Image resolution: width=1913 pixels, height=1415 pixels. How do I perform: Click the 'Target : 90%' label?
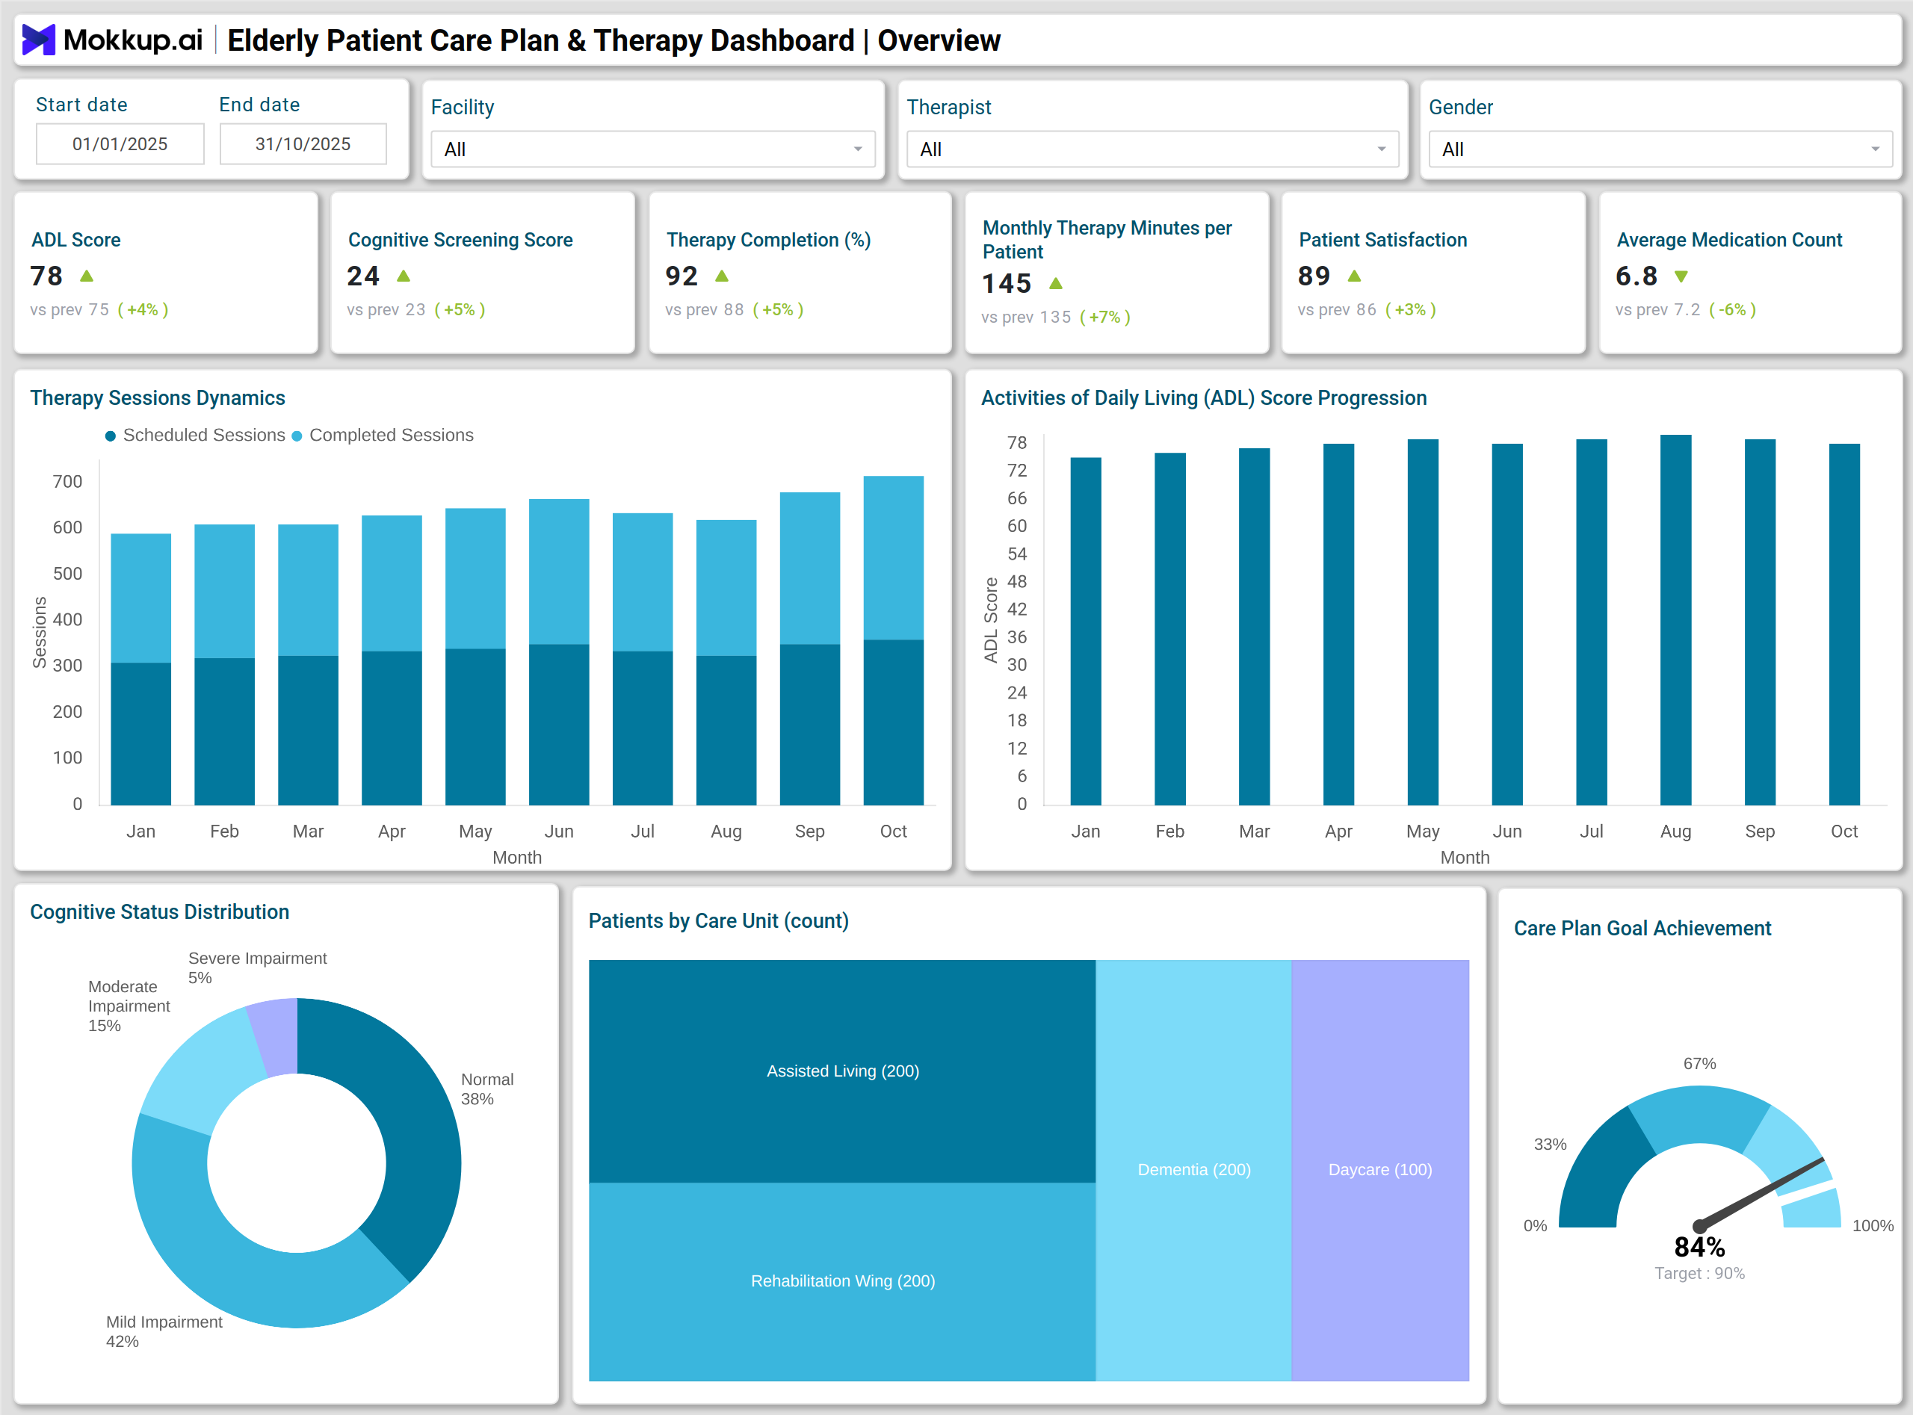coord(1700,1274)
